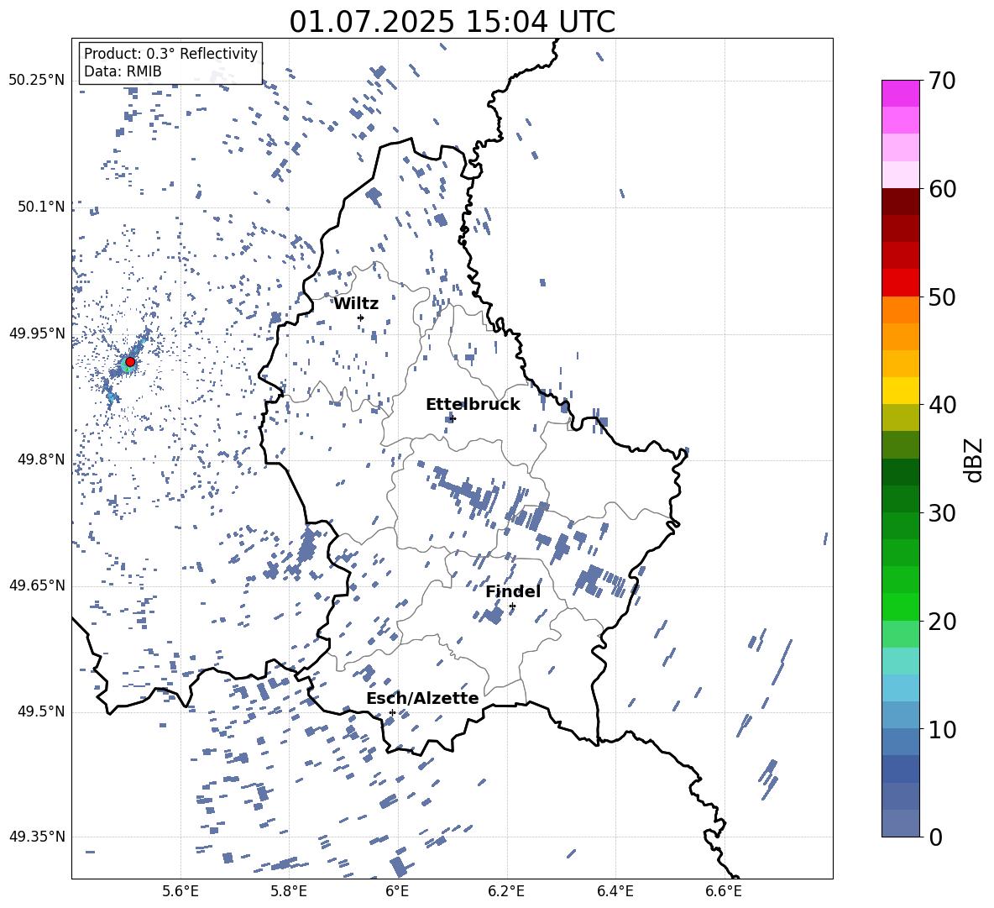Click the dark red colorbar segment below 60
Image resolution: width=994 pixels, height=908 pixels.
(x=900, y=202)
